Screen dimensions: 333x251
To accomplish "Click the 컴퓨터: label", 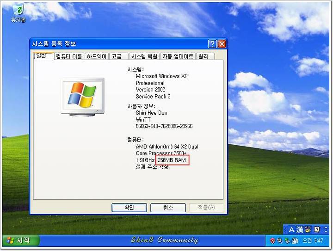I will point(135,140).
